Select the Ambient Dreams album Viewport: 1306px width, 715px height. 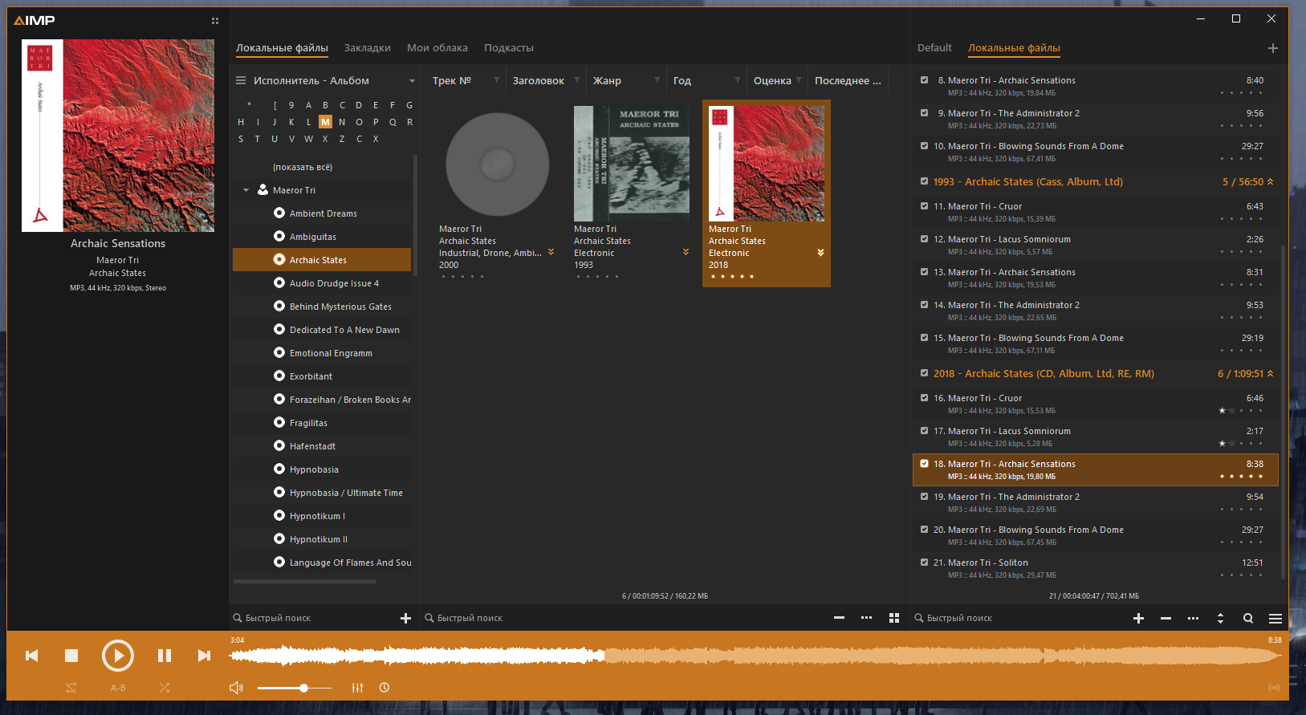(x=322, y=213)
